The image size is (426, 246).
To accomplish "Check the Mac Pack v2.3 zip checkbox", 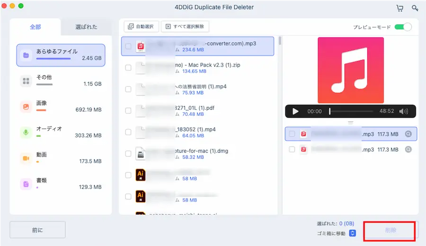I will pyautogui.click(x=128, y=68).
